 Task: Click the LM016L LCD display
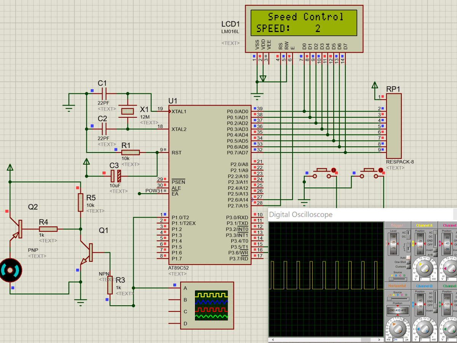coord(304,29)
